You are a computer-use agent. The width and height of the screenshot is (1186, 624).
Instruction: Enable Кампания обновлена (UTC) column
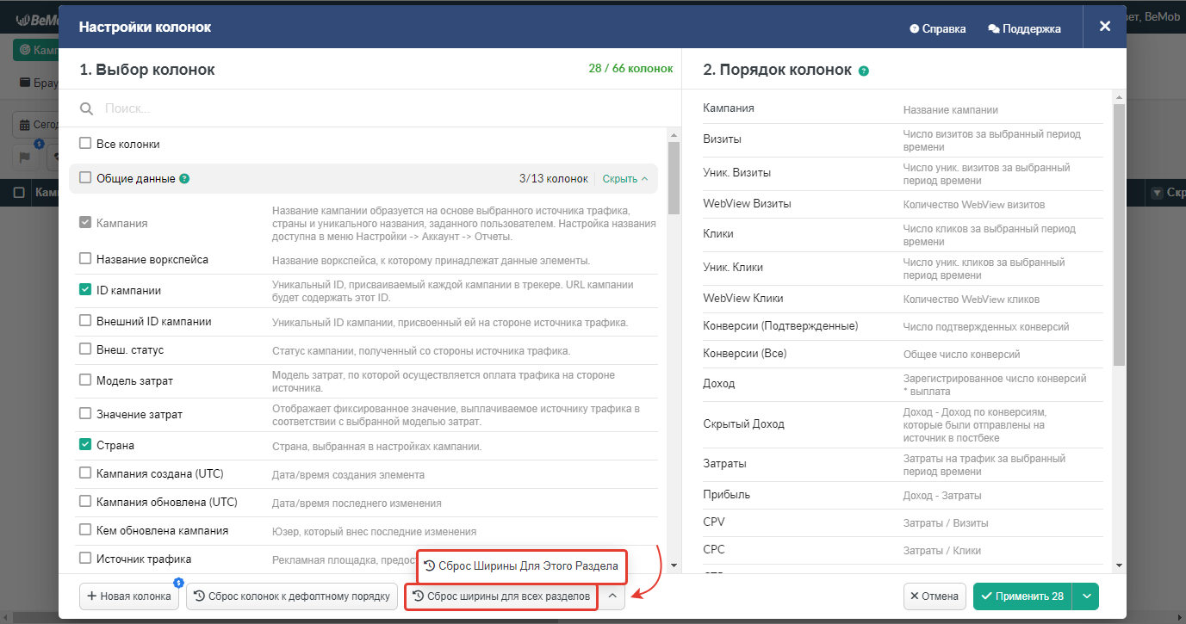85,501
